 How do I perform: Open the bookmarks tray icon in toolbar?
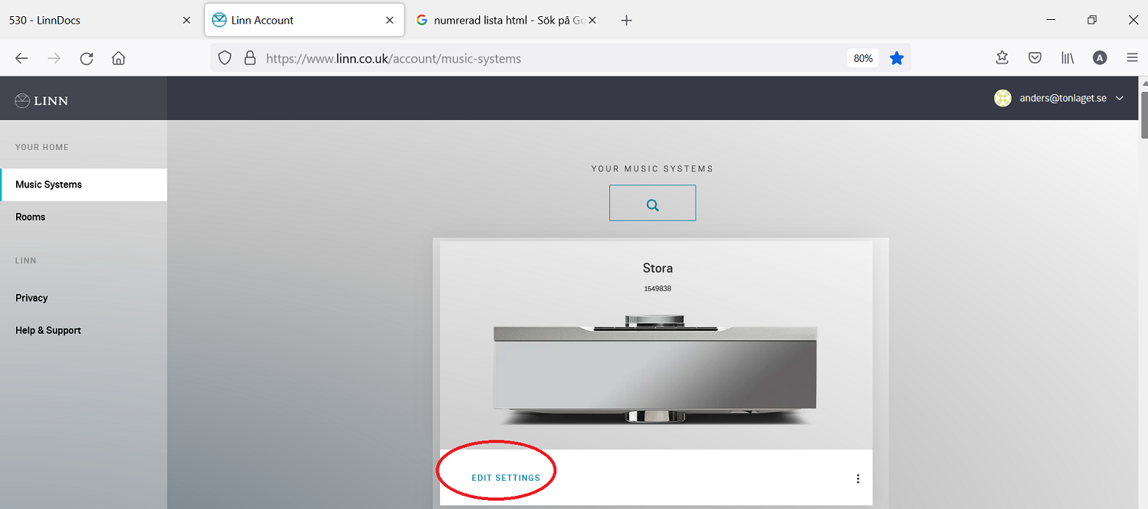1003,58
